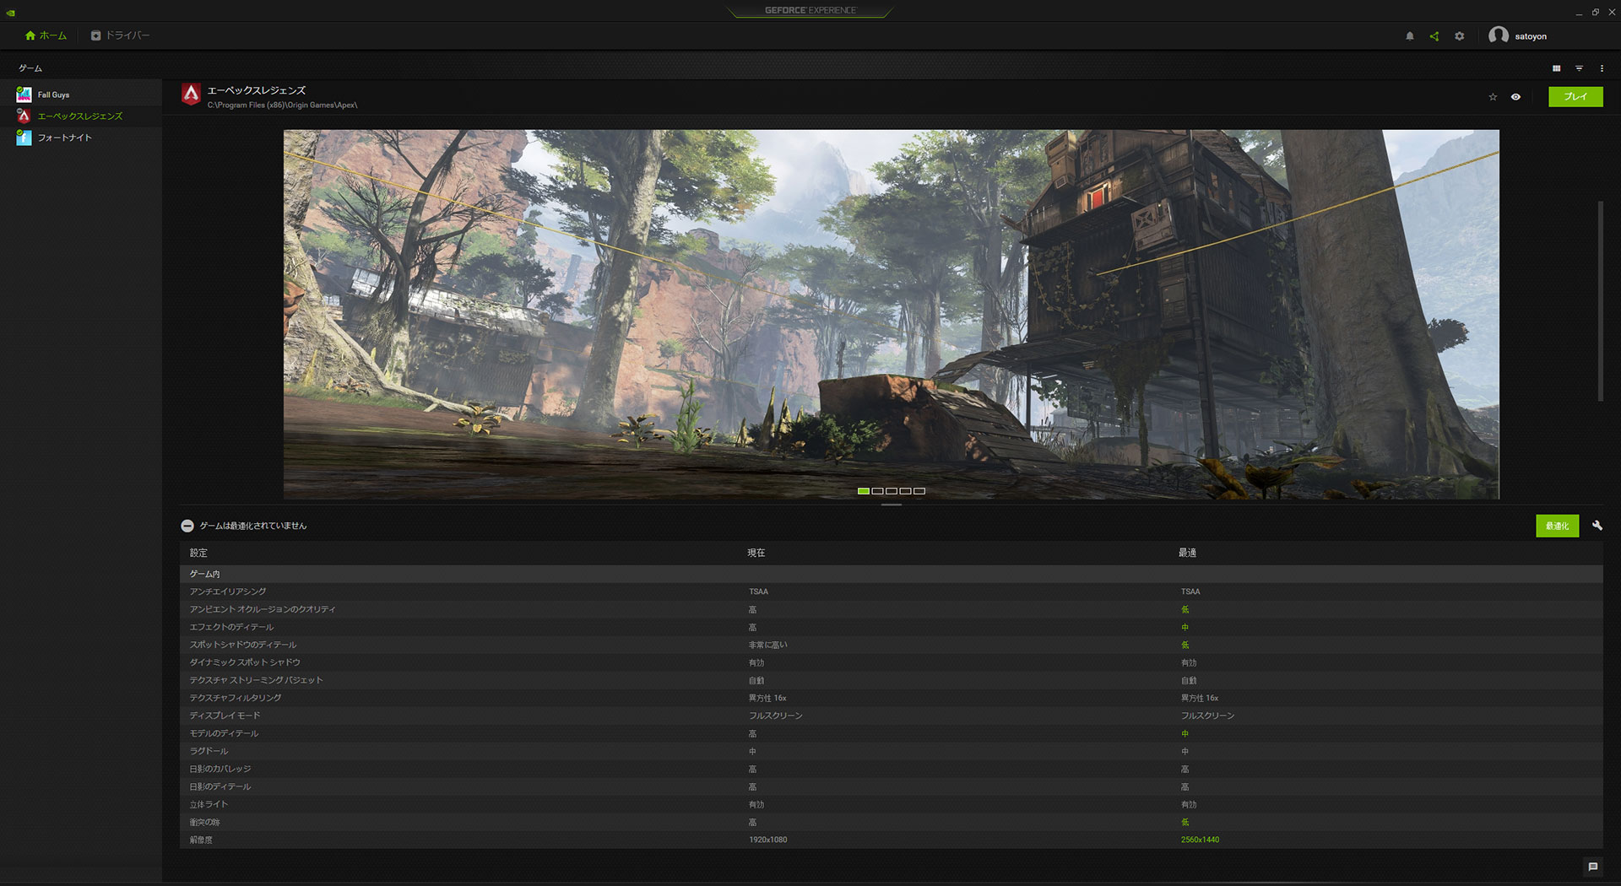Viewport: 1621px width, 886px height.
Task: Switch to the ホーム tab
Action: coord(46,35)
